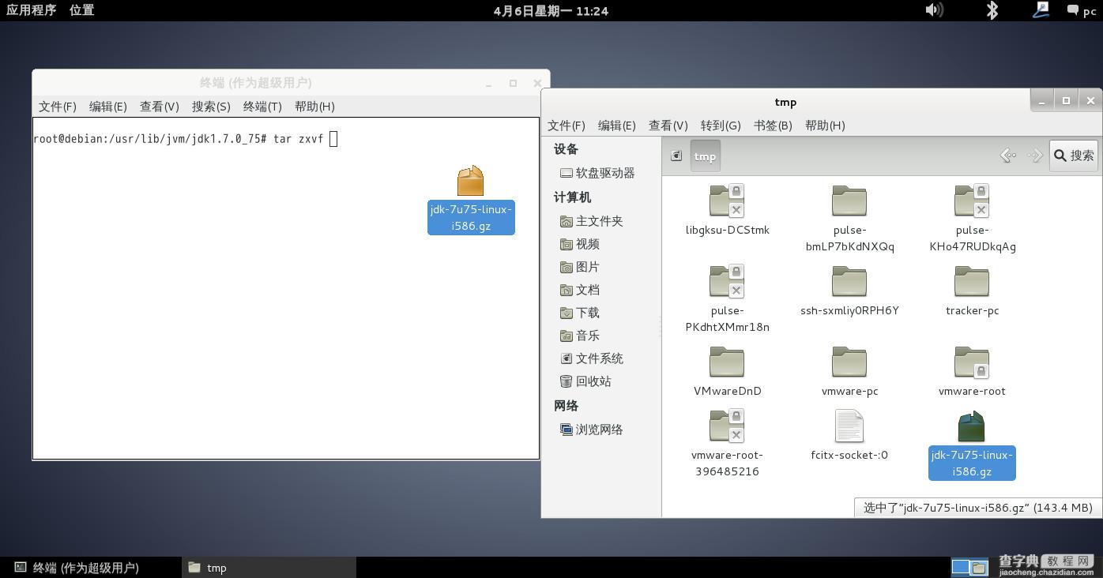Open 帮助(H) menu in terminal window

click(314, 107)
